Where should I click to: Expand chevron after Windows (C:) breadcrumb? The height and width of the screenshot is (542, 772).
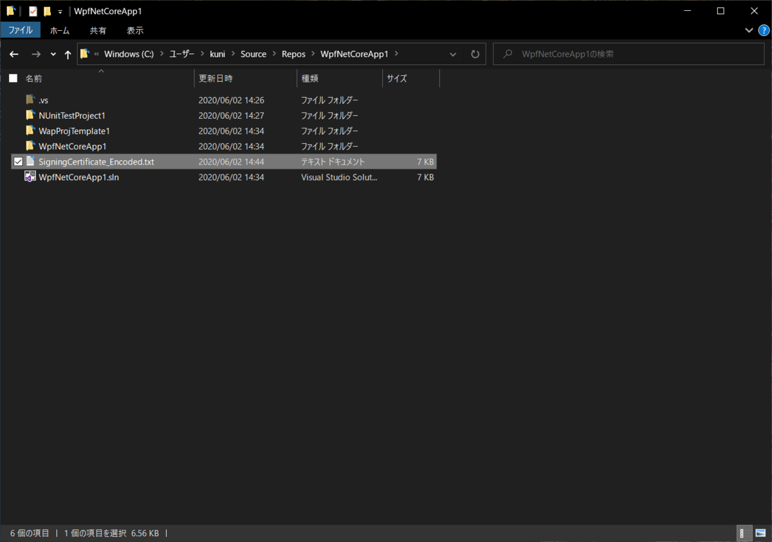(161, 54)
